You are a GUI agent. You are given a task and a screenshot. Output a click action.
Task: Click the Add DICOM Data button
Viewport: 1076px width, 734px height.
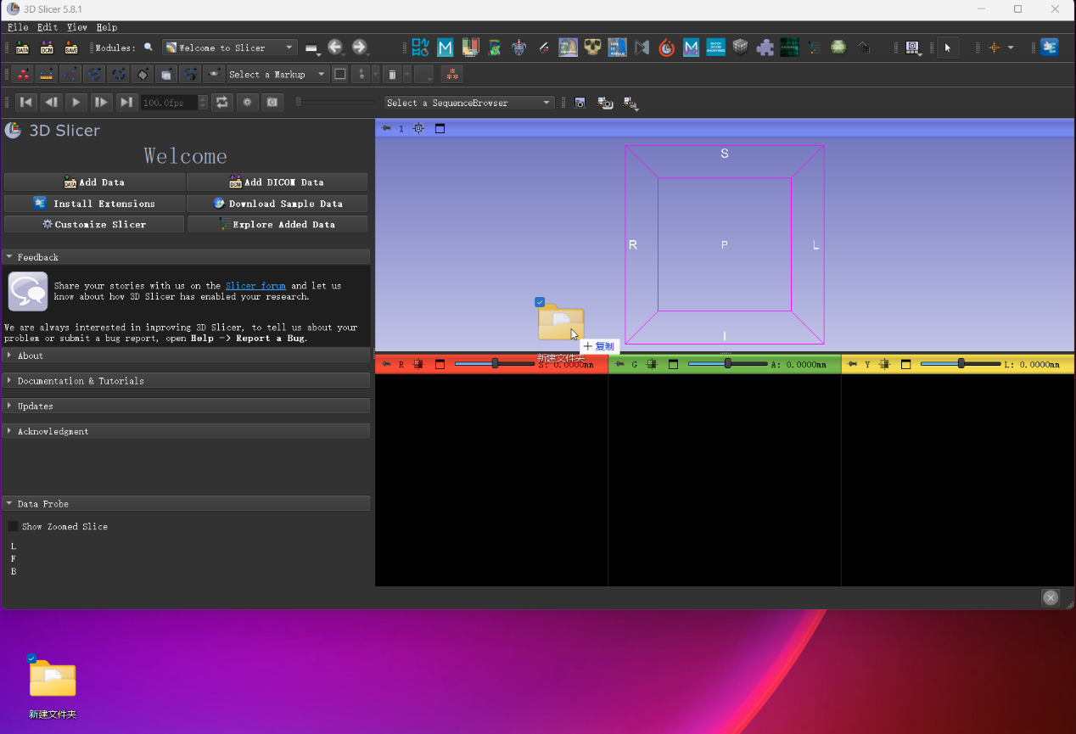tap(277, 182)
